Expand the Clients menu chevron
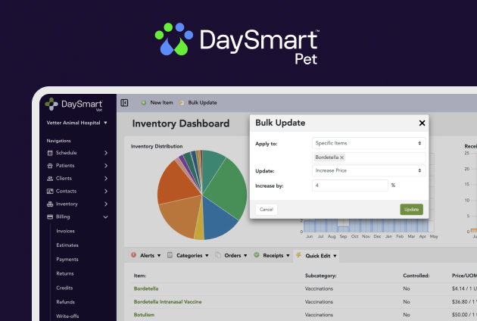The image size is (477, 321). [x=106, y=179]
